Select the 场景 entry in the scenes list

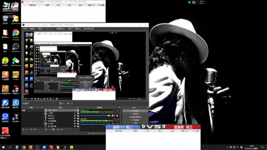[x=32, y=110]
